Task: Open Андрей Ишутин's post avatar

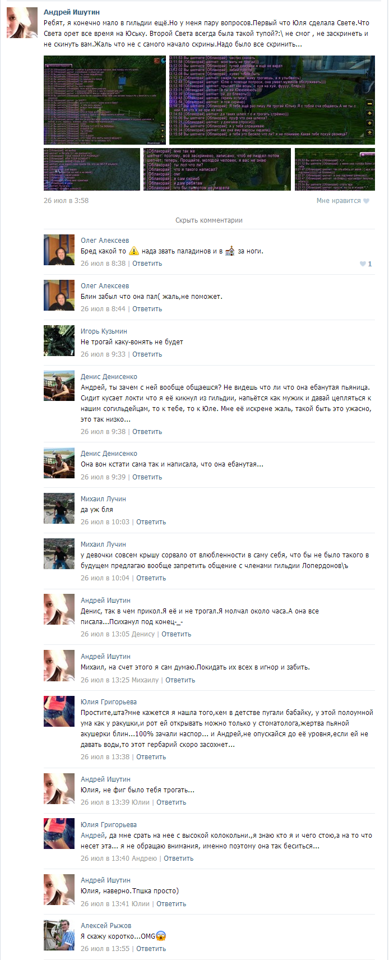Action: 22,23
